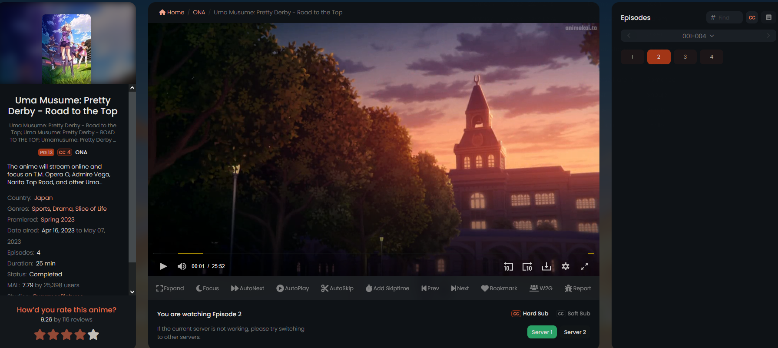Expand the video player

click(x=170, y=288)
